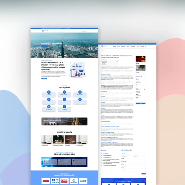Click the Vietnam+ press logo
This screenshot has width=185, height=185.
coord(46,181)
